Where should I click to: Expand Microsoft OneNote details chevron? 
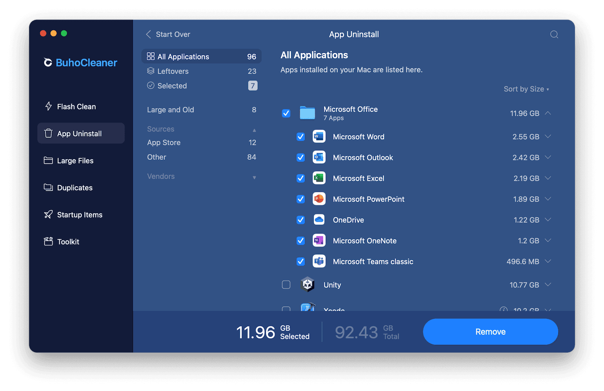pos(548,240)
